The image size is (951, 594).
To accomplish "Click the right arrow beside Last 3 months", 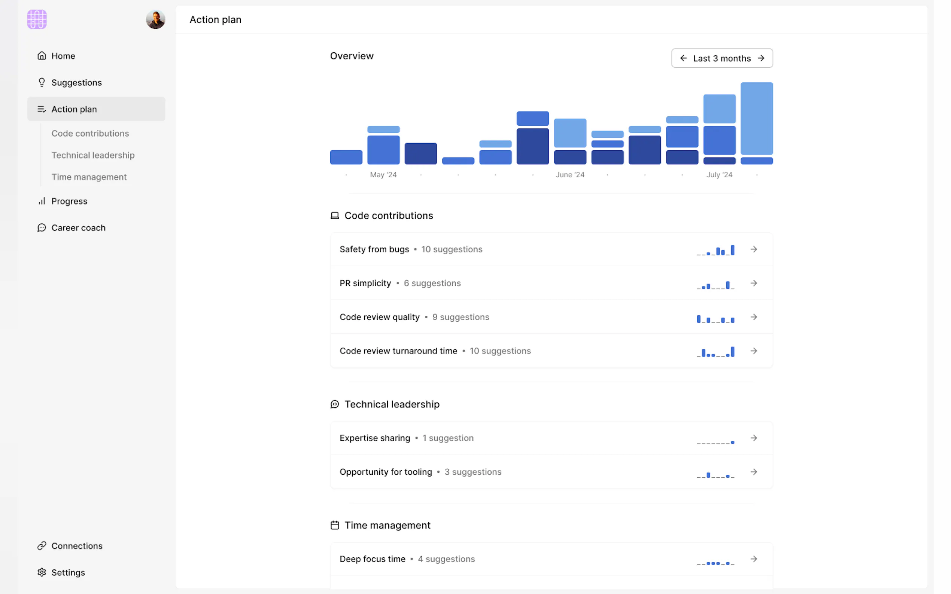I will [x=761, y=58].
